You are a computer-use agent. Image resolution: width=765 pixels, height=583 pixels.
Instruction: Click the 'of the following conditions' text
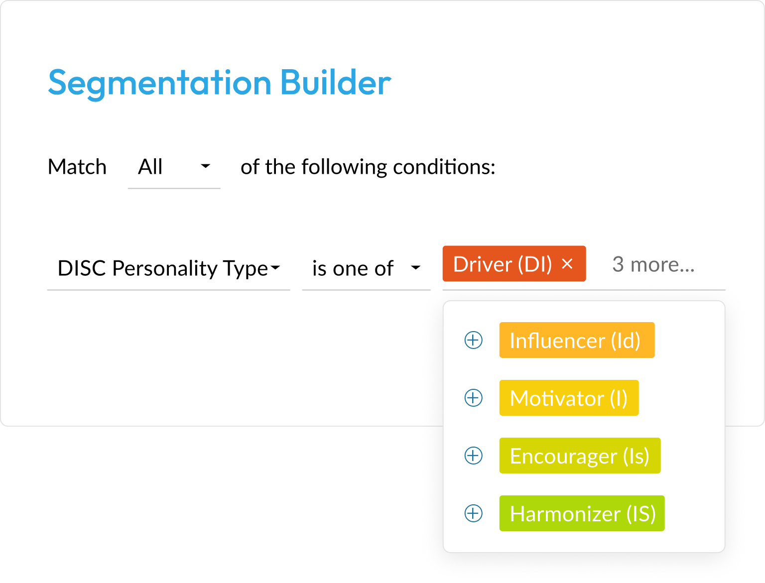pos(368,167)
